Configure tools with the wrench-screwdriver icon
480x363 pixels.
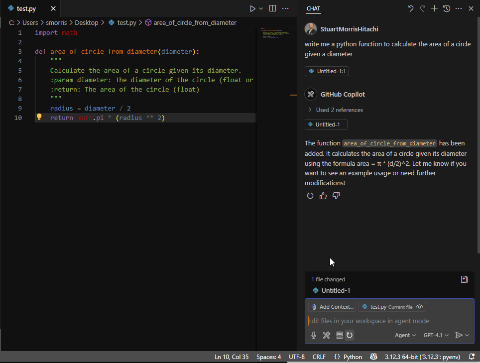[x=327, y=335]
